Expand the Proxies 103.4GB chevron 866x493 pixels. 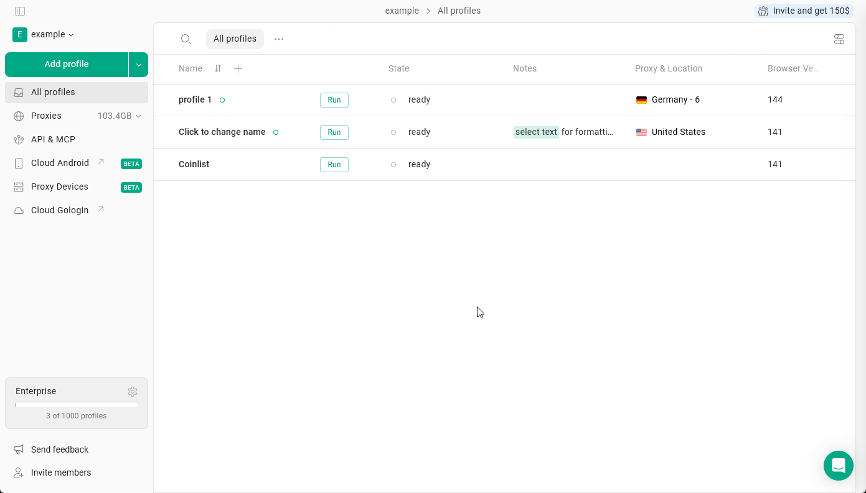pyautogui.click(x=138, y=116)
